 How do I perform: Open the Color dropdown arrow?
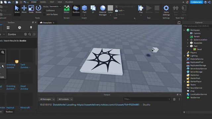pos(110,15)
